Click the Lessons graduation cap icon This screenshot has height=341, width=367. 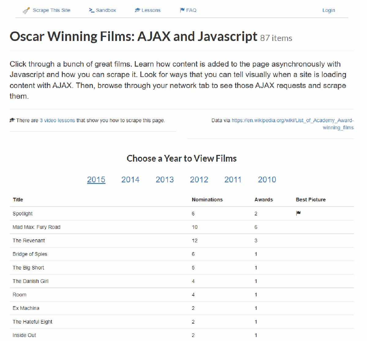(137, 10)
